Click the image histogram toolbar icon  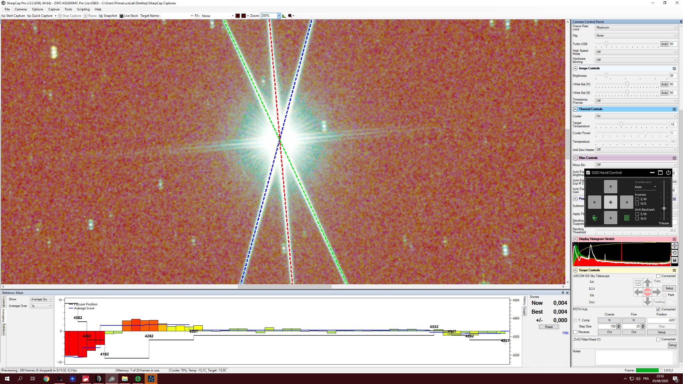point(284,16)
